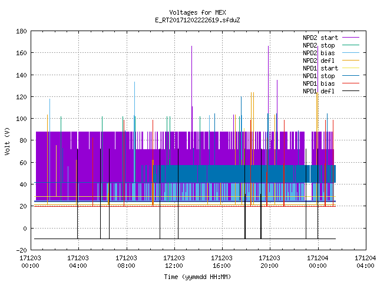Click the -20 y-axis tick label

[x=21, y=250]
